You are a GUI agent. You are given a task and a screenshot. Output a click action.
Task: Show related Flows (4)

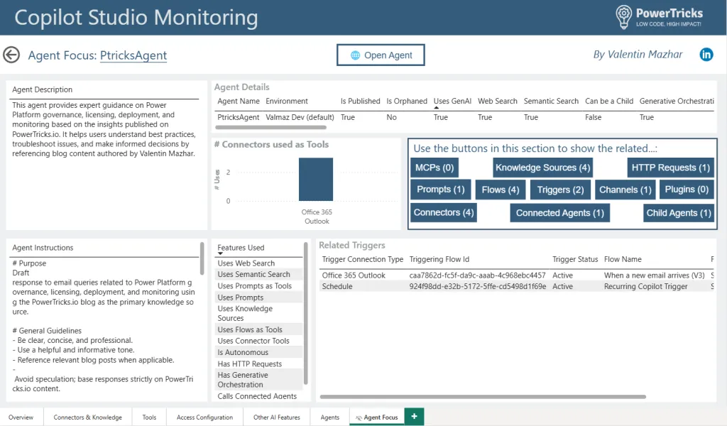coord(501,190)
